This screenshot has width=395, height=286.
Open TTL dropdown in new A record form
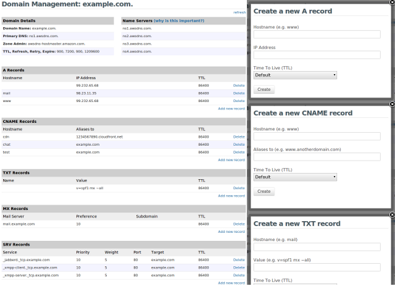click(x=295, y=75)
